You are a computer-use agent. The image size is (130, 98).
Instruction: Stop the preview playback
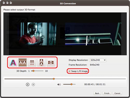click(x=33, y=84)
